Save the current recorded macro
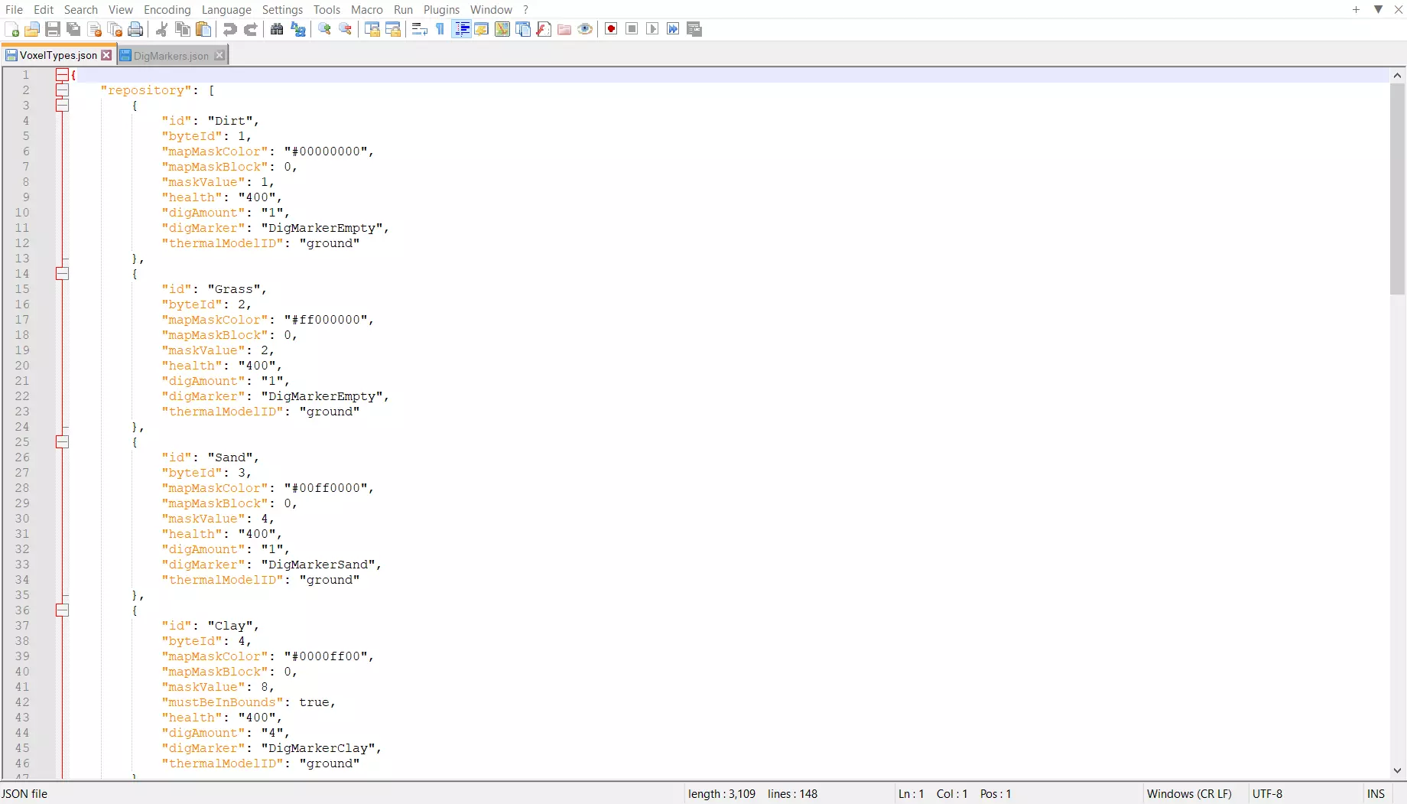Screen dimensions: 1407x804 [694, 29]
